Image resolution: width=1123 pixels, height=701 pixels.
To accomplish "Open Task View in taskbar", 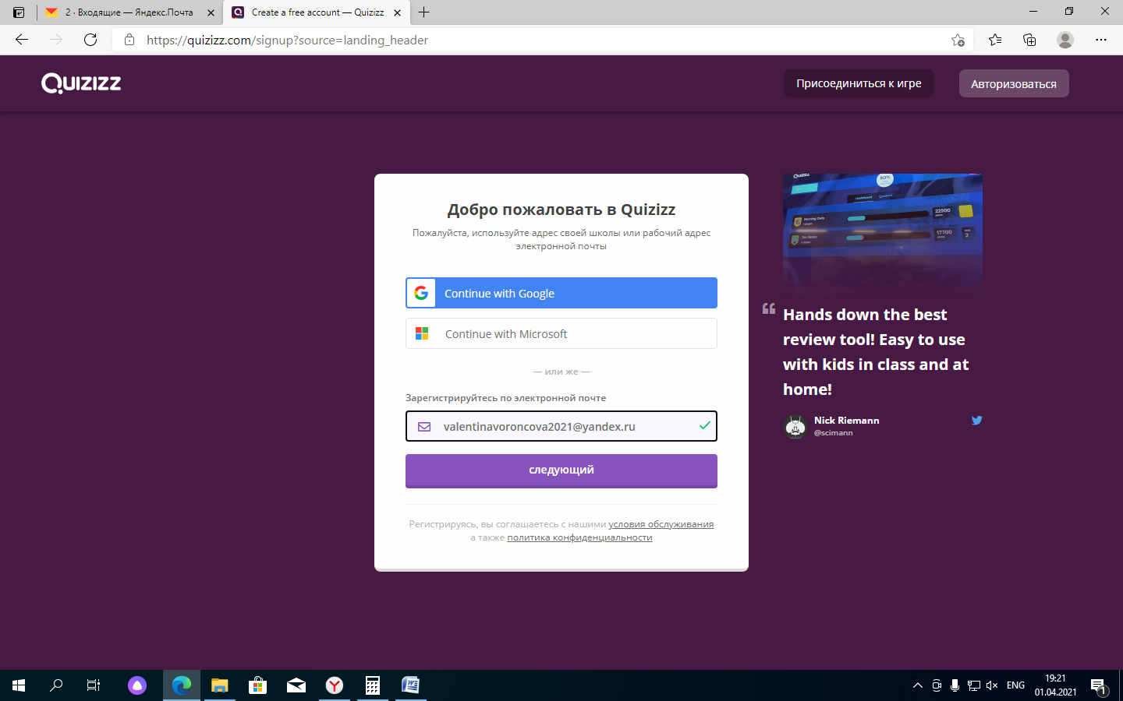I will click(x=94, y=685).
